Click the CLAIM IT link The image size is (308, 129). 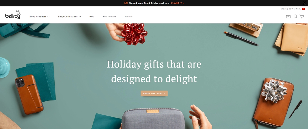pos(177,3)
